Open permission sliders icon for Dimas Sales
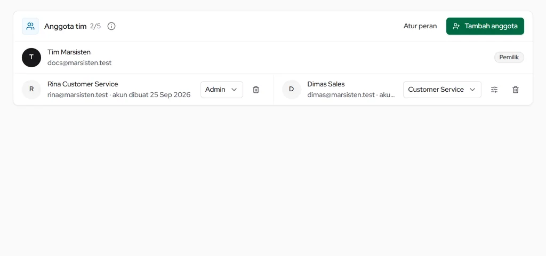 click(494, 90)
